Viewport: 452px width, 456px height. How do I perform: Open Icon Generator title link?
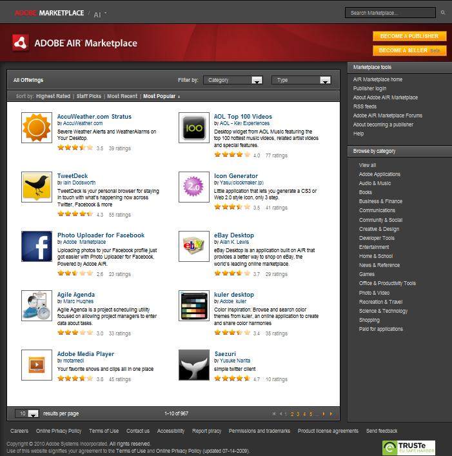[x=236, y=176]
